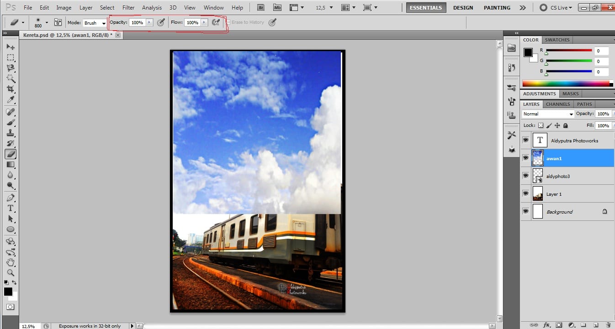Open the Flow slider arrow

click(204, 22)
